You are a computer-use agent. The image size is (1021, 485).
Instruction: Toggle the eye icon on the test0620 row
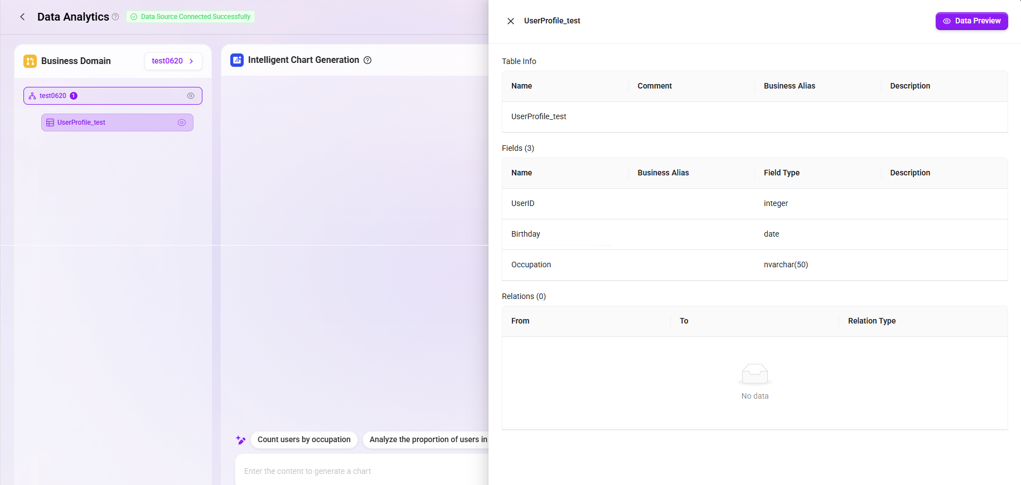coord(191,96)
